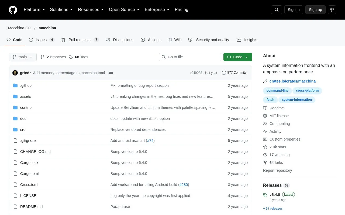The image size is (345, 215).
Task: Open the 877 Commits history
Action: [234, 73]
